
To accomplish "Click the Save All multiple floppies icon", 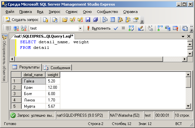I will click(96, 20).
